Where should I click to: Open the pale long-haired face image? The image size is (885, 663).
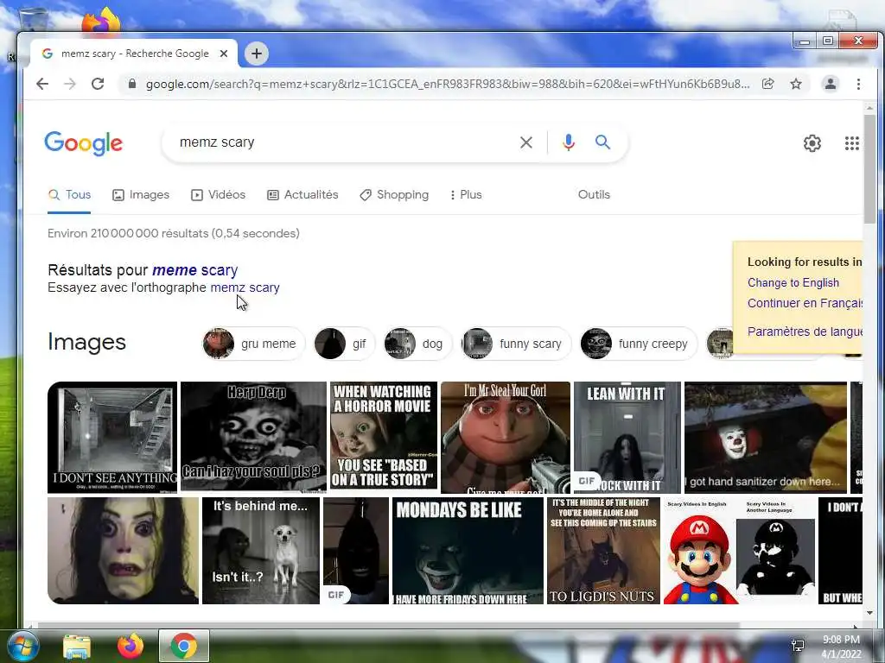point(123,550)
